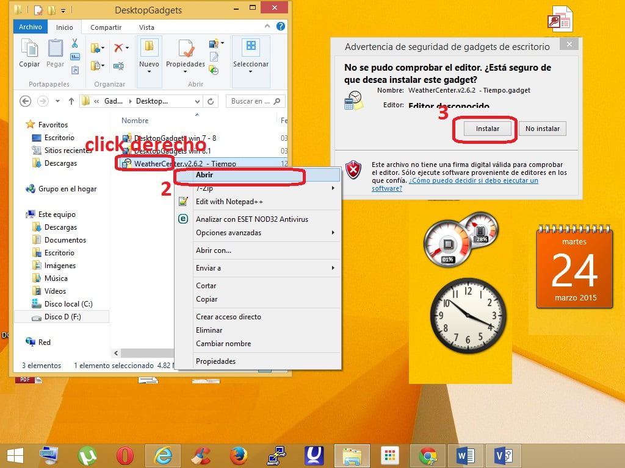Choose Abrir from the context menu
This screenshot has height=468, width=625.
[x=204, y=175]
